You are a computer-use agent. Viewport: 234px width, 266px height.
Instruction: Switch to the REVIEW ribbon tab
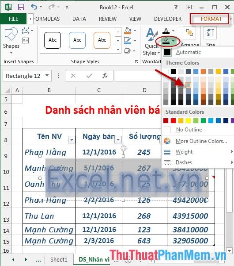[x=108, y=19]
